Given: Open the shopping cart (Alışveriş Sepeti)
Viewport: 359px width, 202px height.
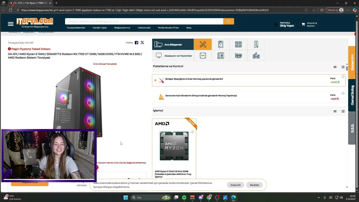Looking at the screenshot, I should tap(309, 24).
